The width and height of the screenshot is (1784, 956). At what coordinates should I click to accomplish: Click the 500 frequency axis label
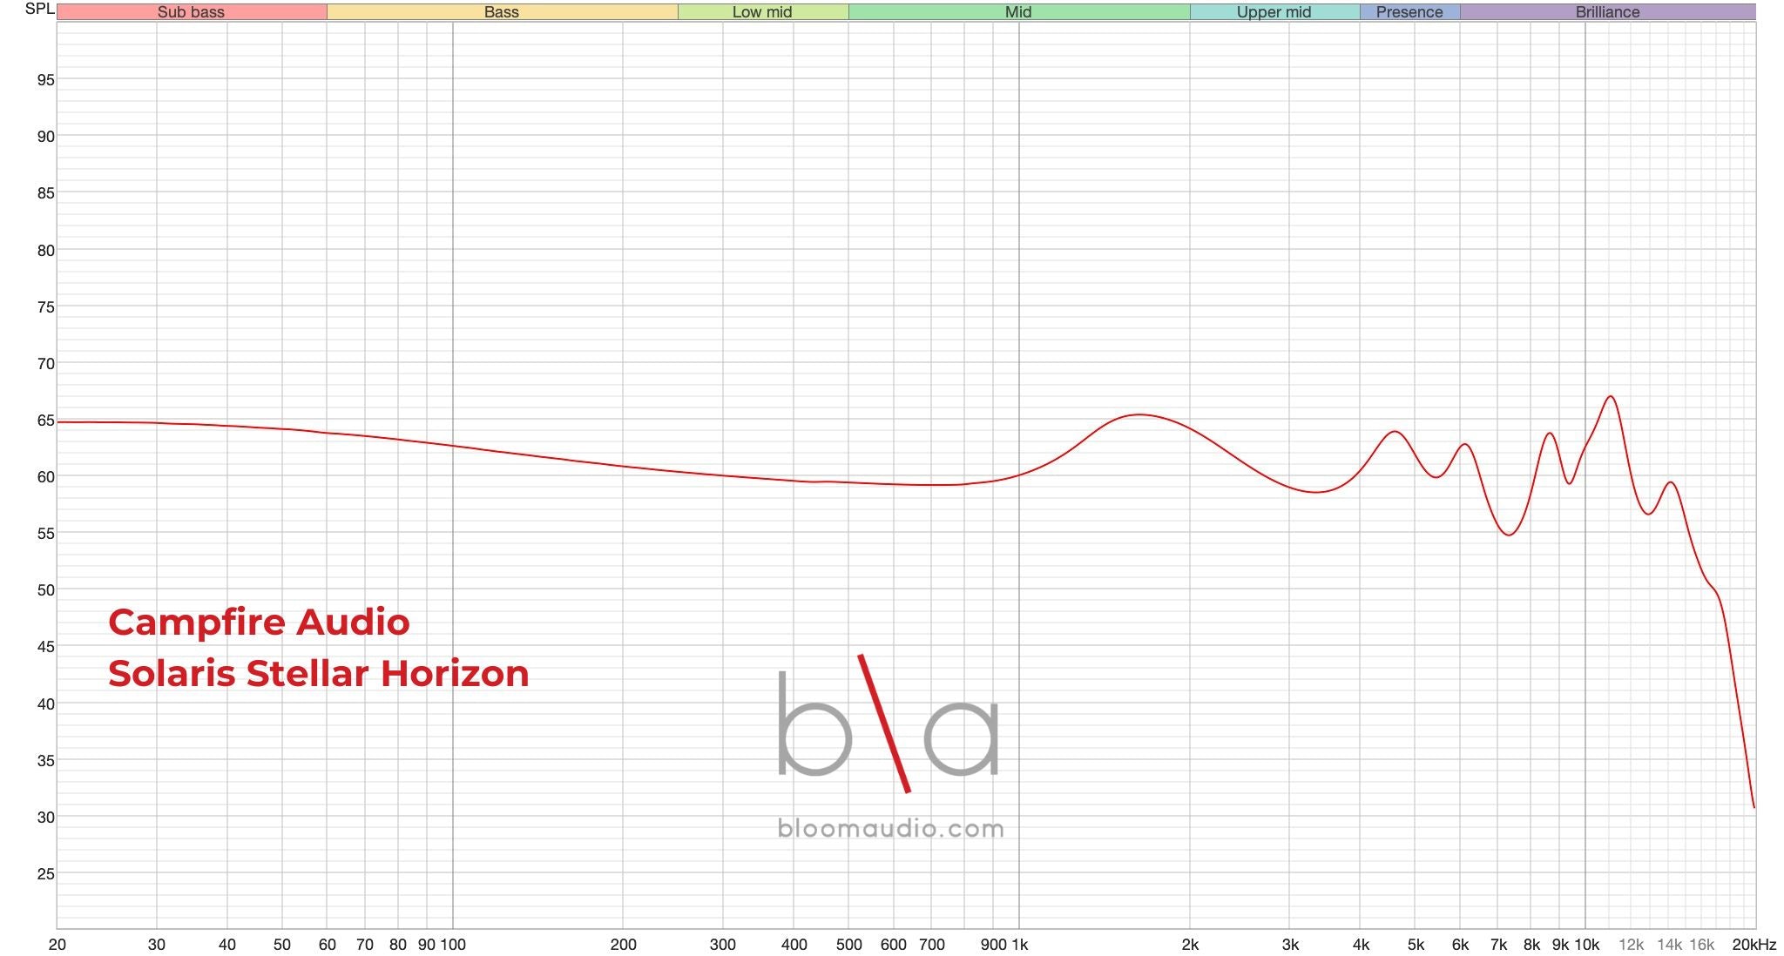[849, 945]
